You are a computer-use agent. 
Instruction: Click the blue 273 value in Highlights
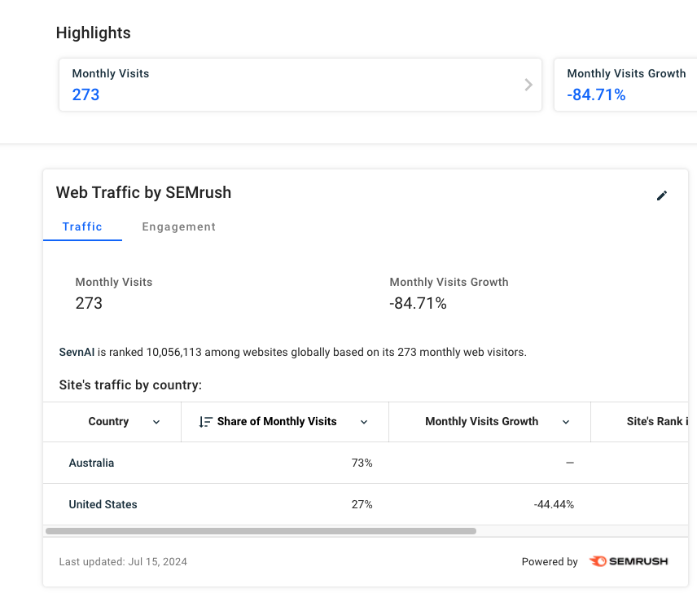(x=85, y=94)
